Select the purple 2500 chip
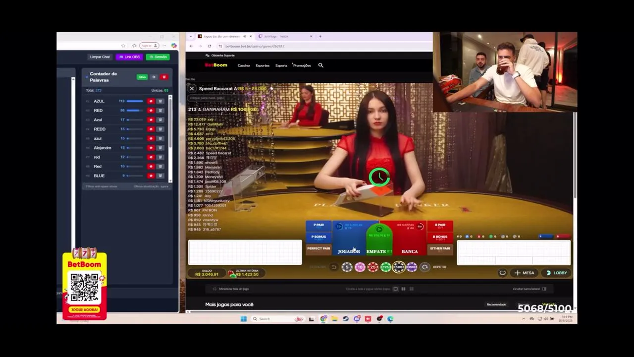 coord(412,267)
